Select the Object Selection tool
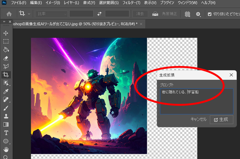Image resolution: width=240 pixels, height=159 pixels. point(6,83)
